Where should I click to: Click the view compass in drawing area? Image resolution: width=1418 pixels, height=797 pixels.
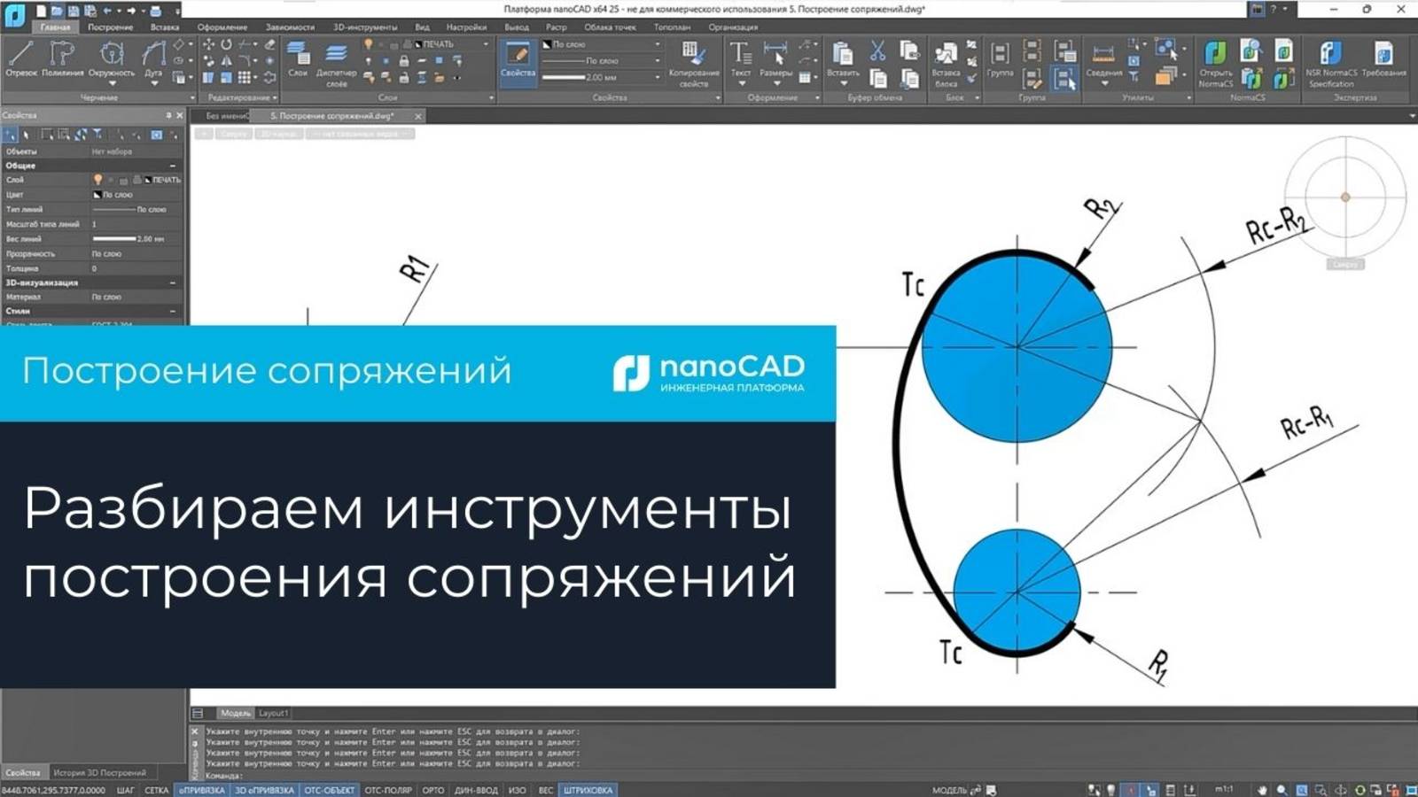[x=1345, y=197]
